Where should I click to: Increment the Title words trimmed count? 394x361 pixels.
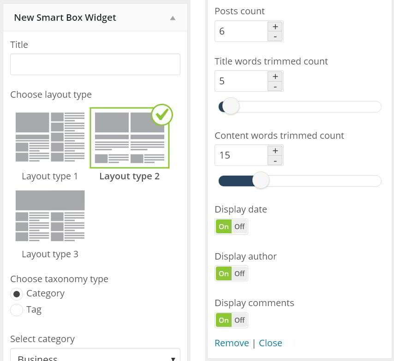(275, 77)
